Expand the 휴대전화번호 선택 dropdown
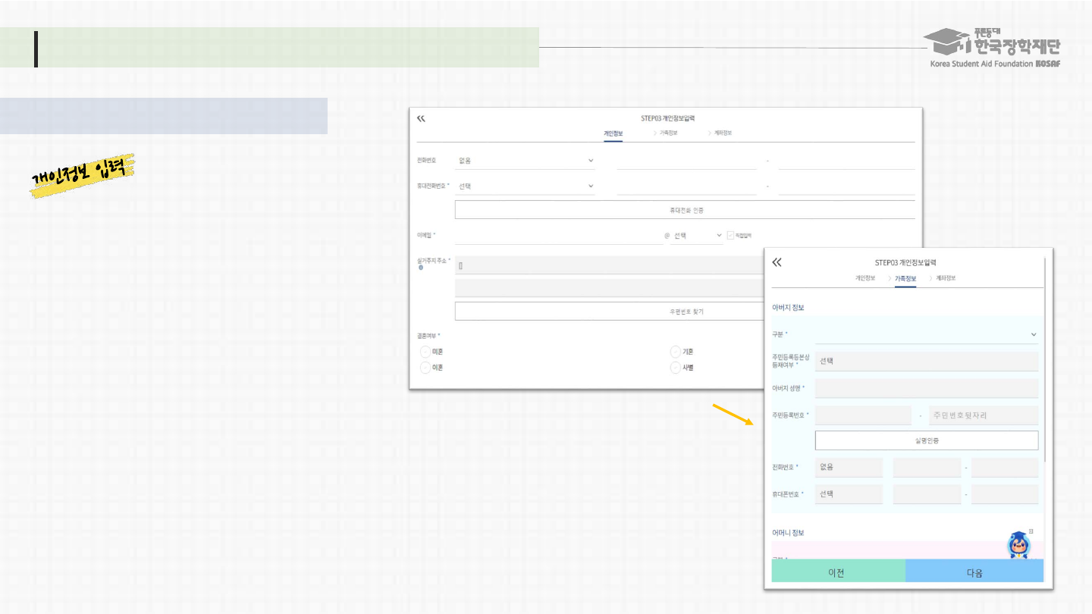 tap(526, 186)
